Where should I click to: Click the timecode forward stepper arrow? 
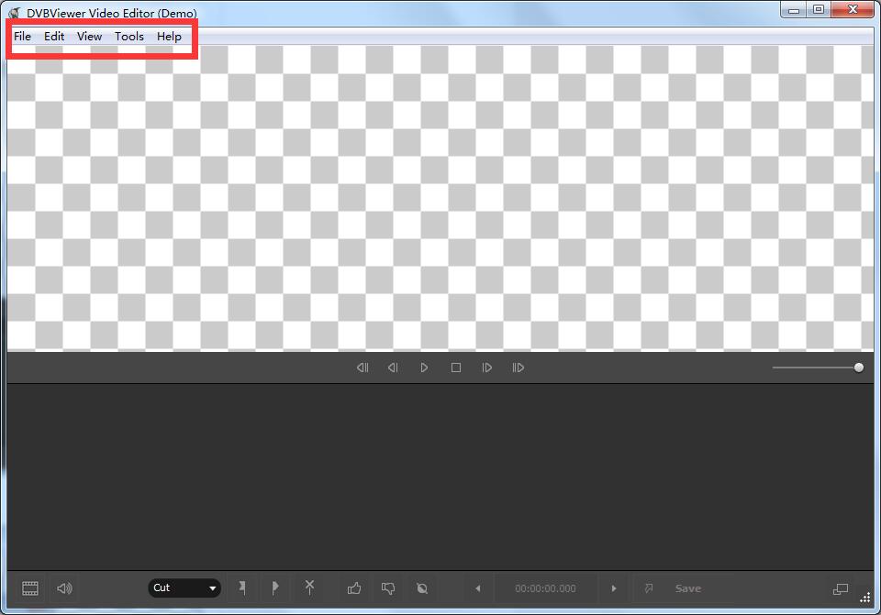tap(613, 588)
